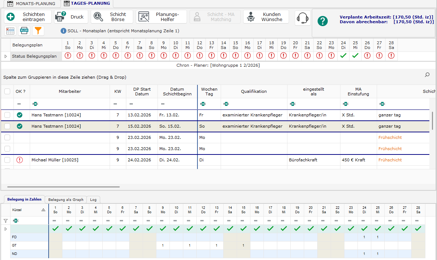Click the search magnifier above the grid

[x=427, y=75]
